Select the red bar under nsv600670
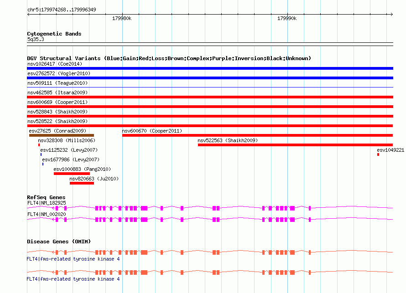 pos(257,135)
